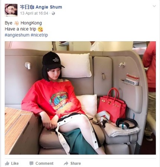Follow the #nicetrip hashtag

point(39,35)
